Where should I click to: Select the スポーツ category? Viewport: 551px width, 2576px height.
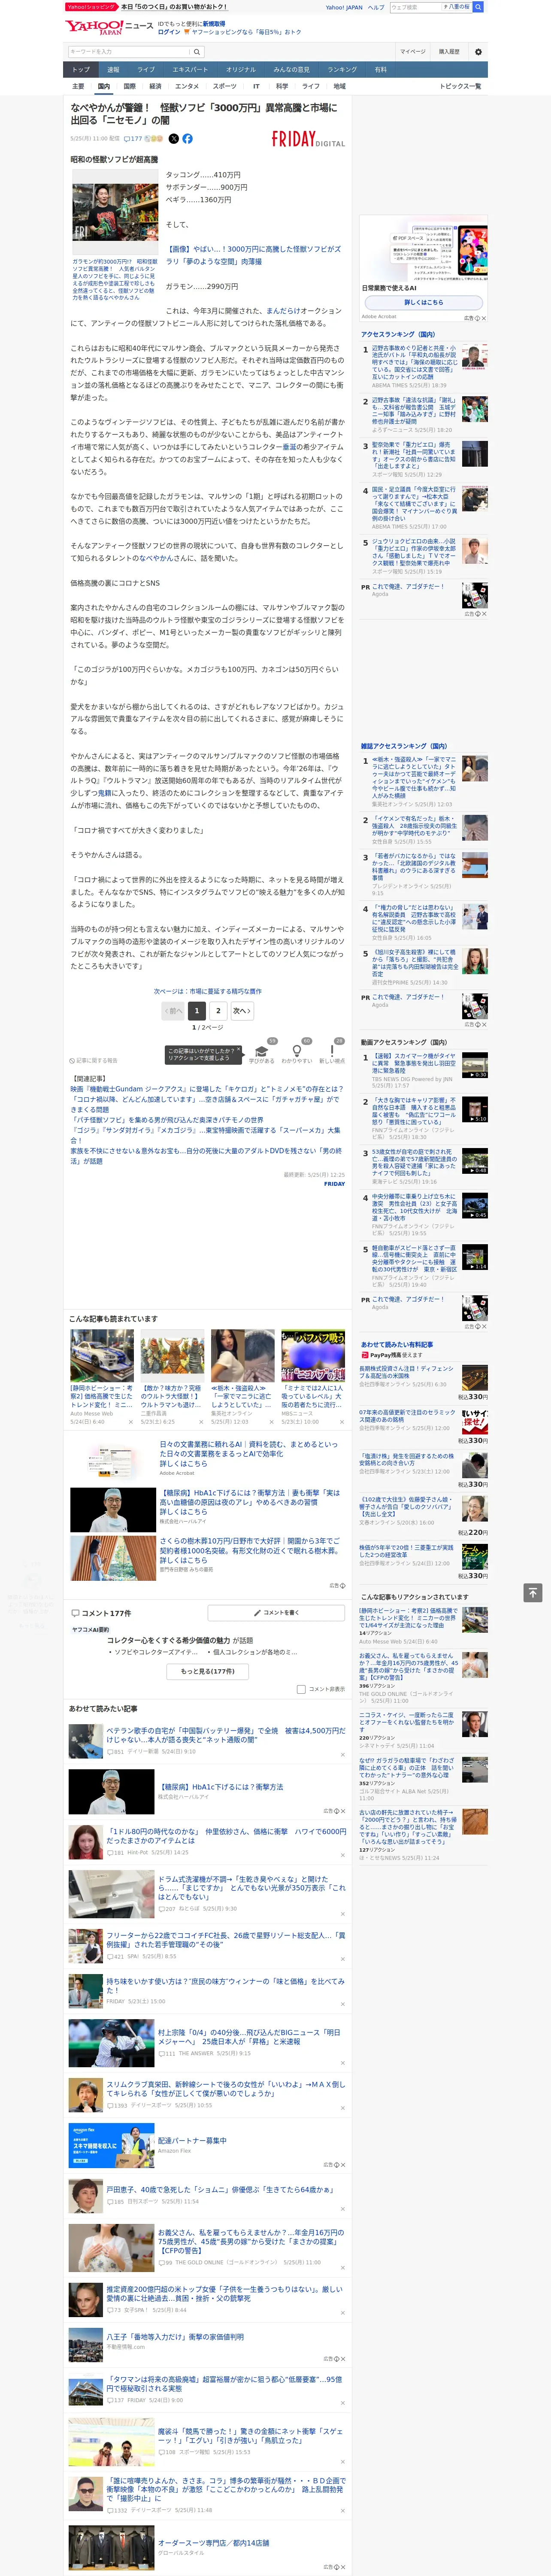tap(225, 86)
